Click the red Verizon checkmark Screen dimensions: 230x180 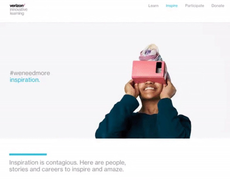point(24,5)
